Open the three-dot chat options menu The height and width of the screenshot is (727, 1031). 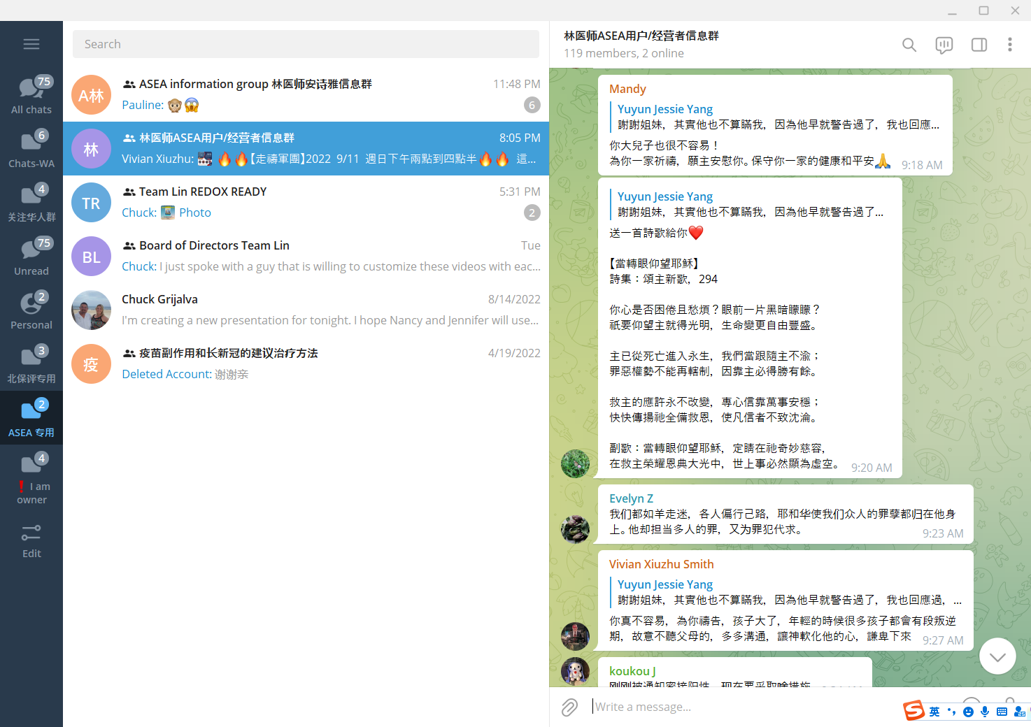[1010, 45]
